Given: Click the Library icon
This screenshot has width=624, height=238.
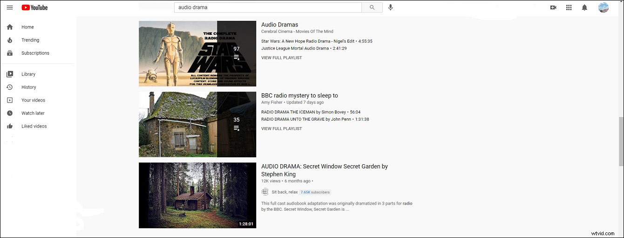Looking at the screenshot, I should [x=10, y=74].
